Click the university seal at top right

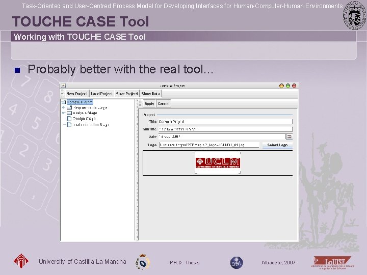354,16
